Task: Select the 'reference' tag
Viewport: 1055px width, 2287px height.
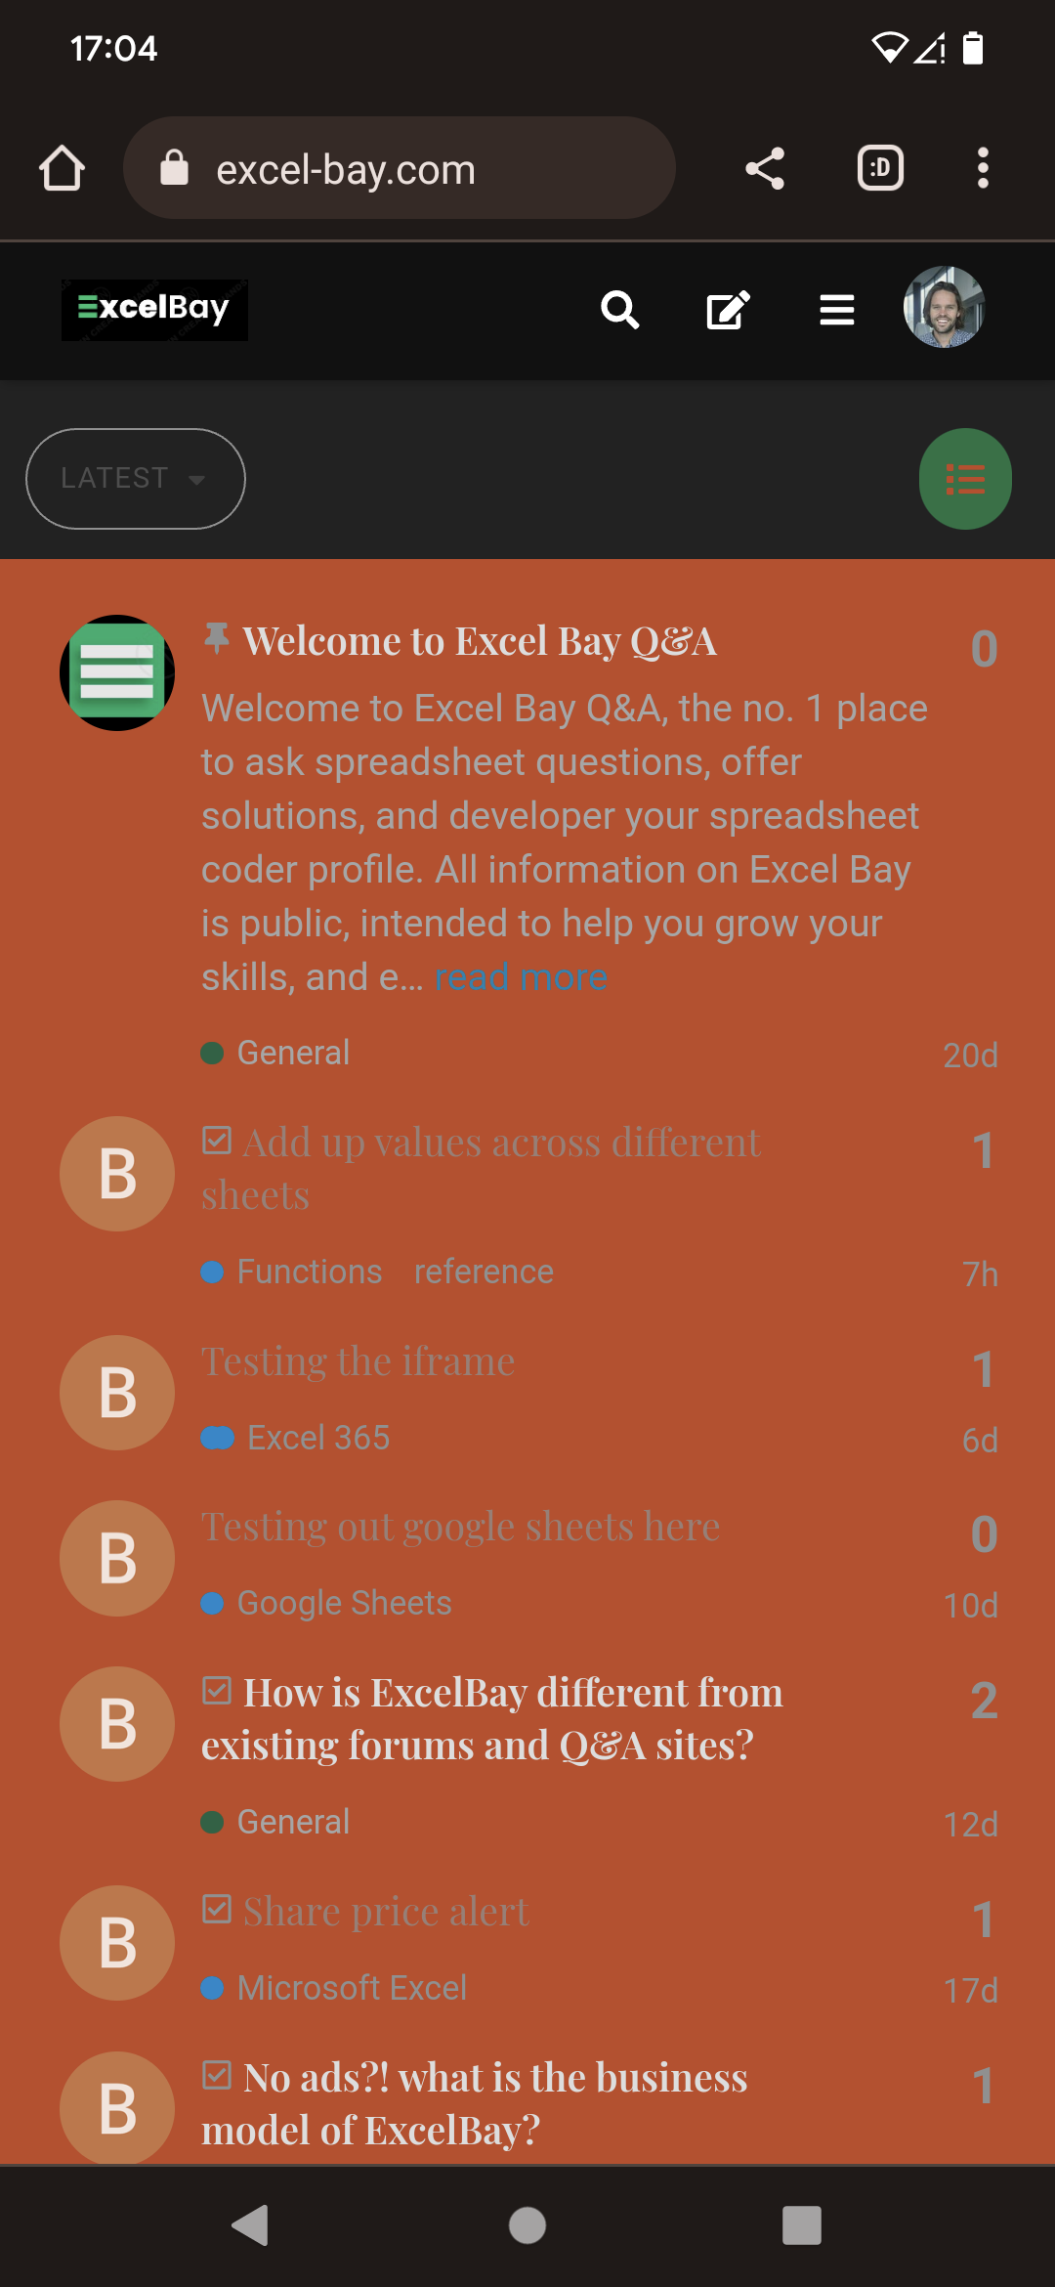Action: pyautogui.click(x=484, y=1272)
